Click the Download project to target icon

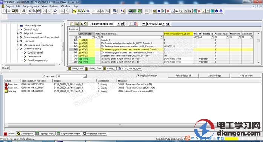[x=79, y=11]
